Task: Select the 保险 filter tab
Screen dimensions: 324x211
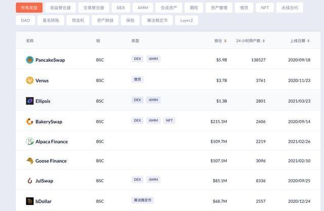Action: (x=130, y=20)
